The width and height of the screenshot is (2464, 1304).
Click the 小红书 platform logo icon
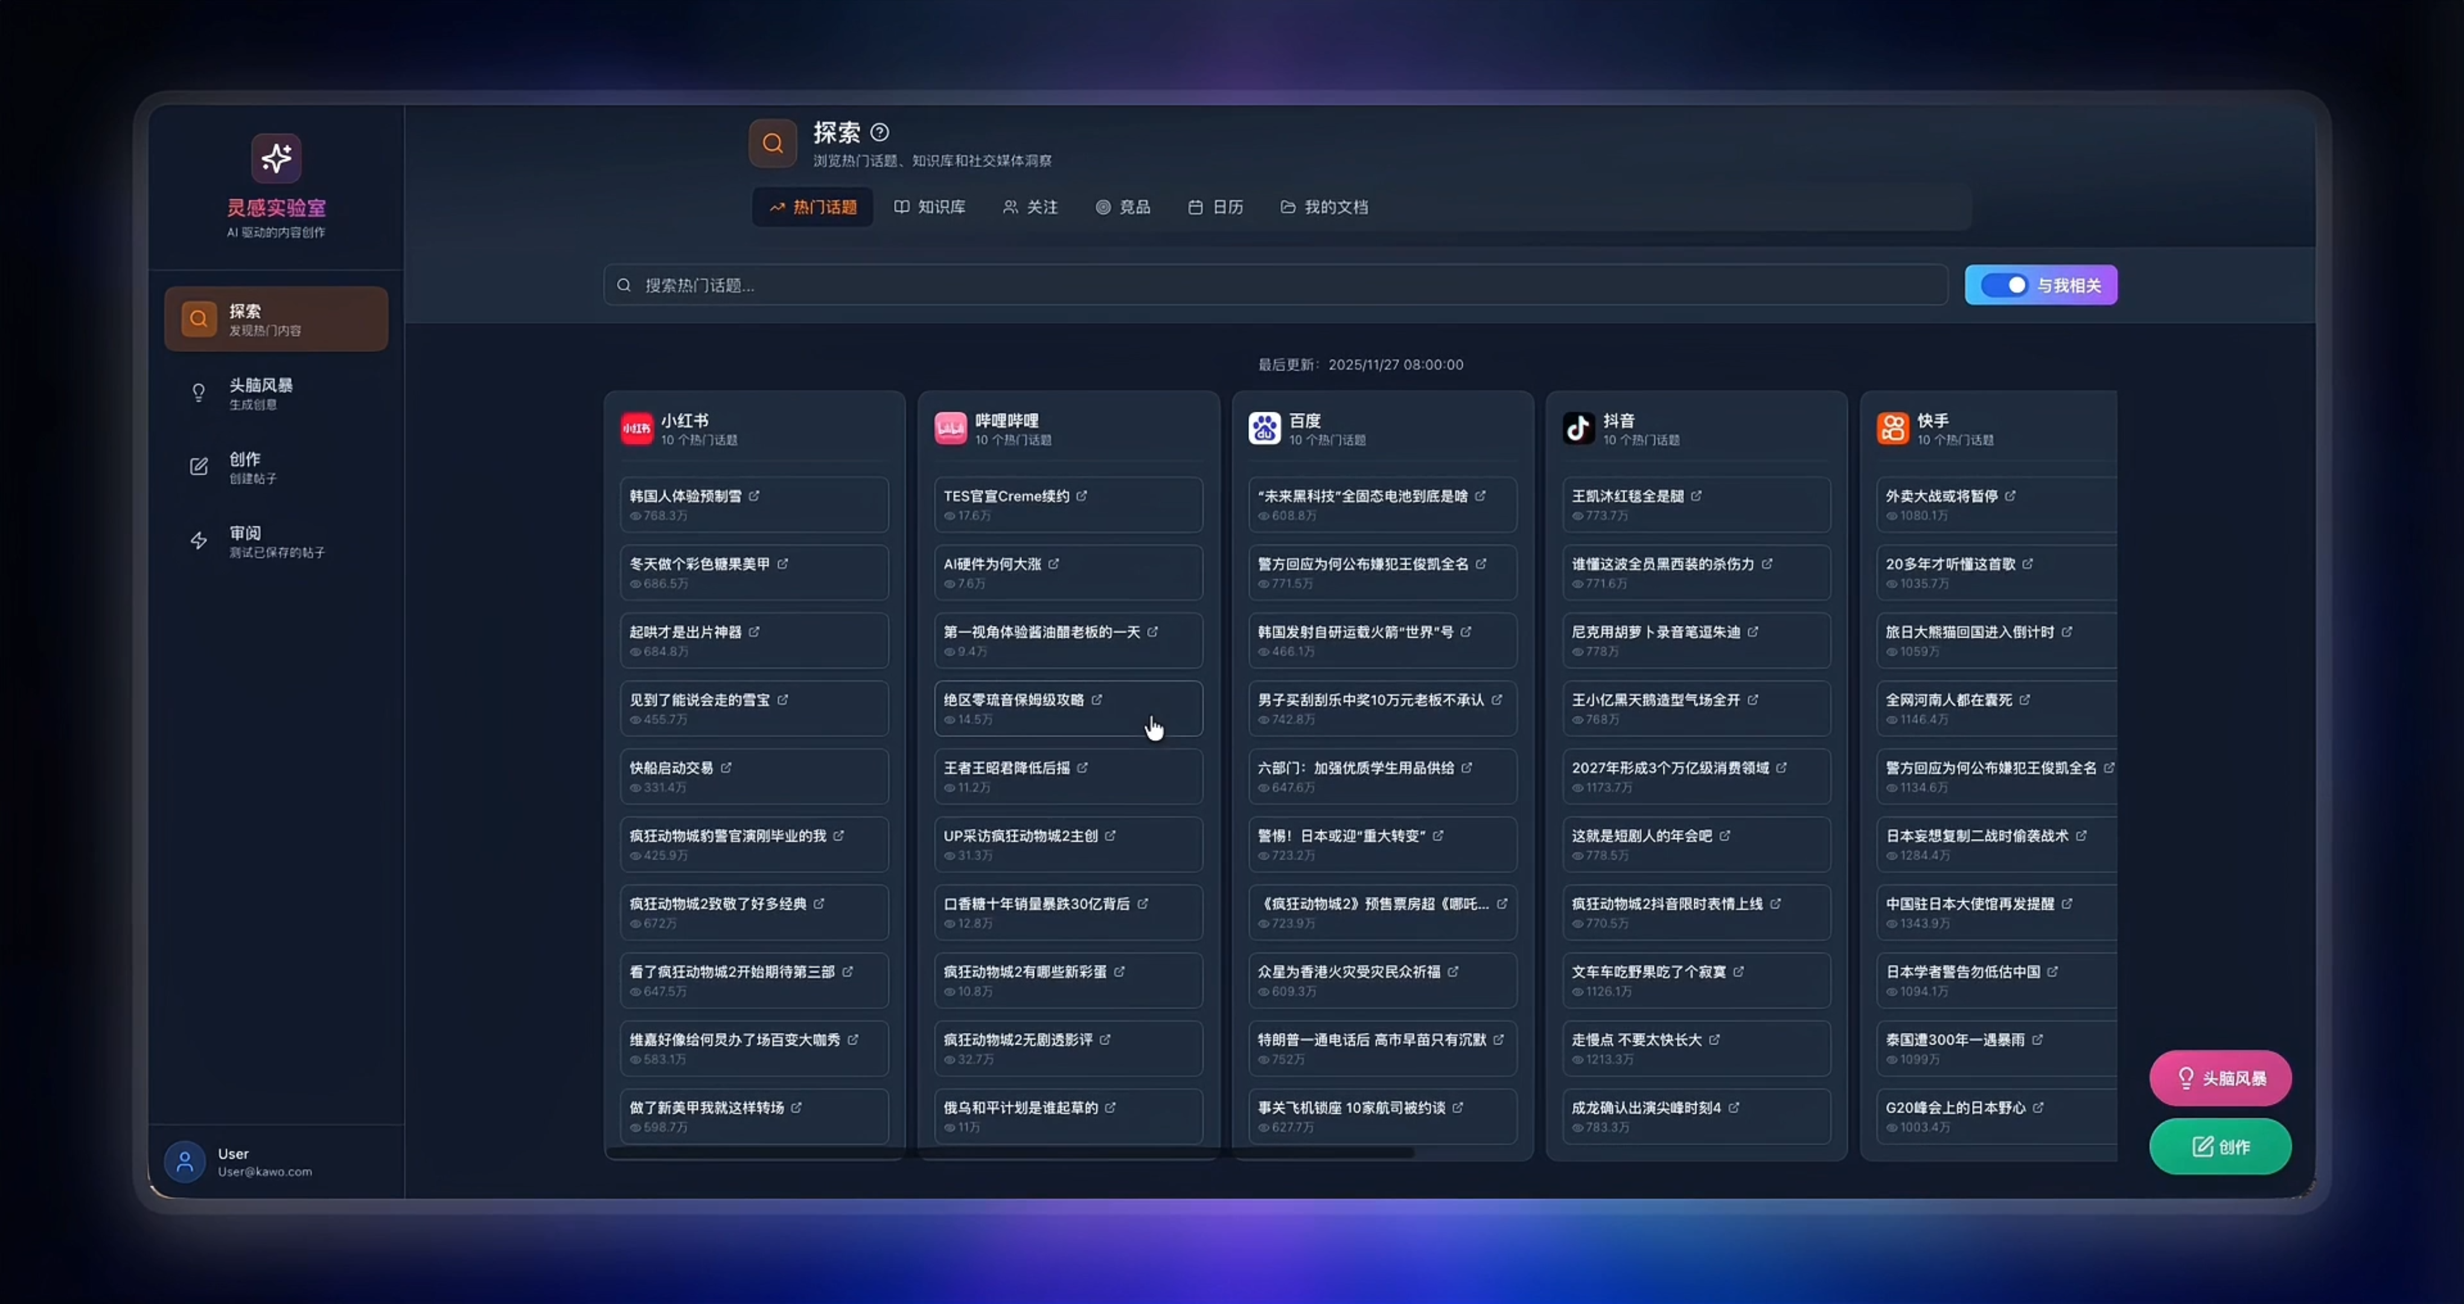click(636, 429)
